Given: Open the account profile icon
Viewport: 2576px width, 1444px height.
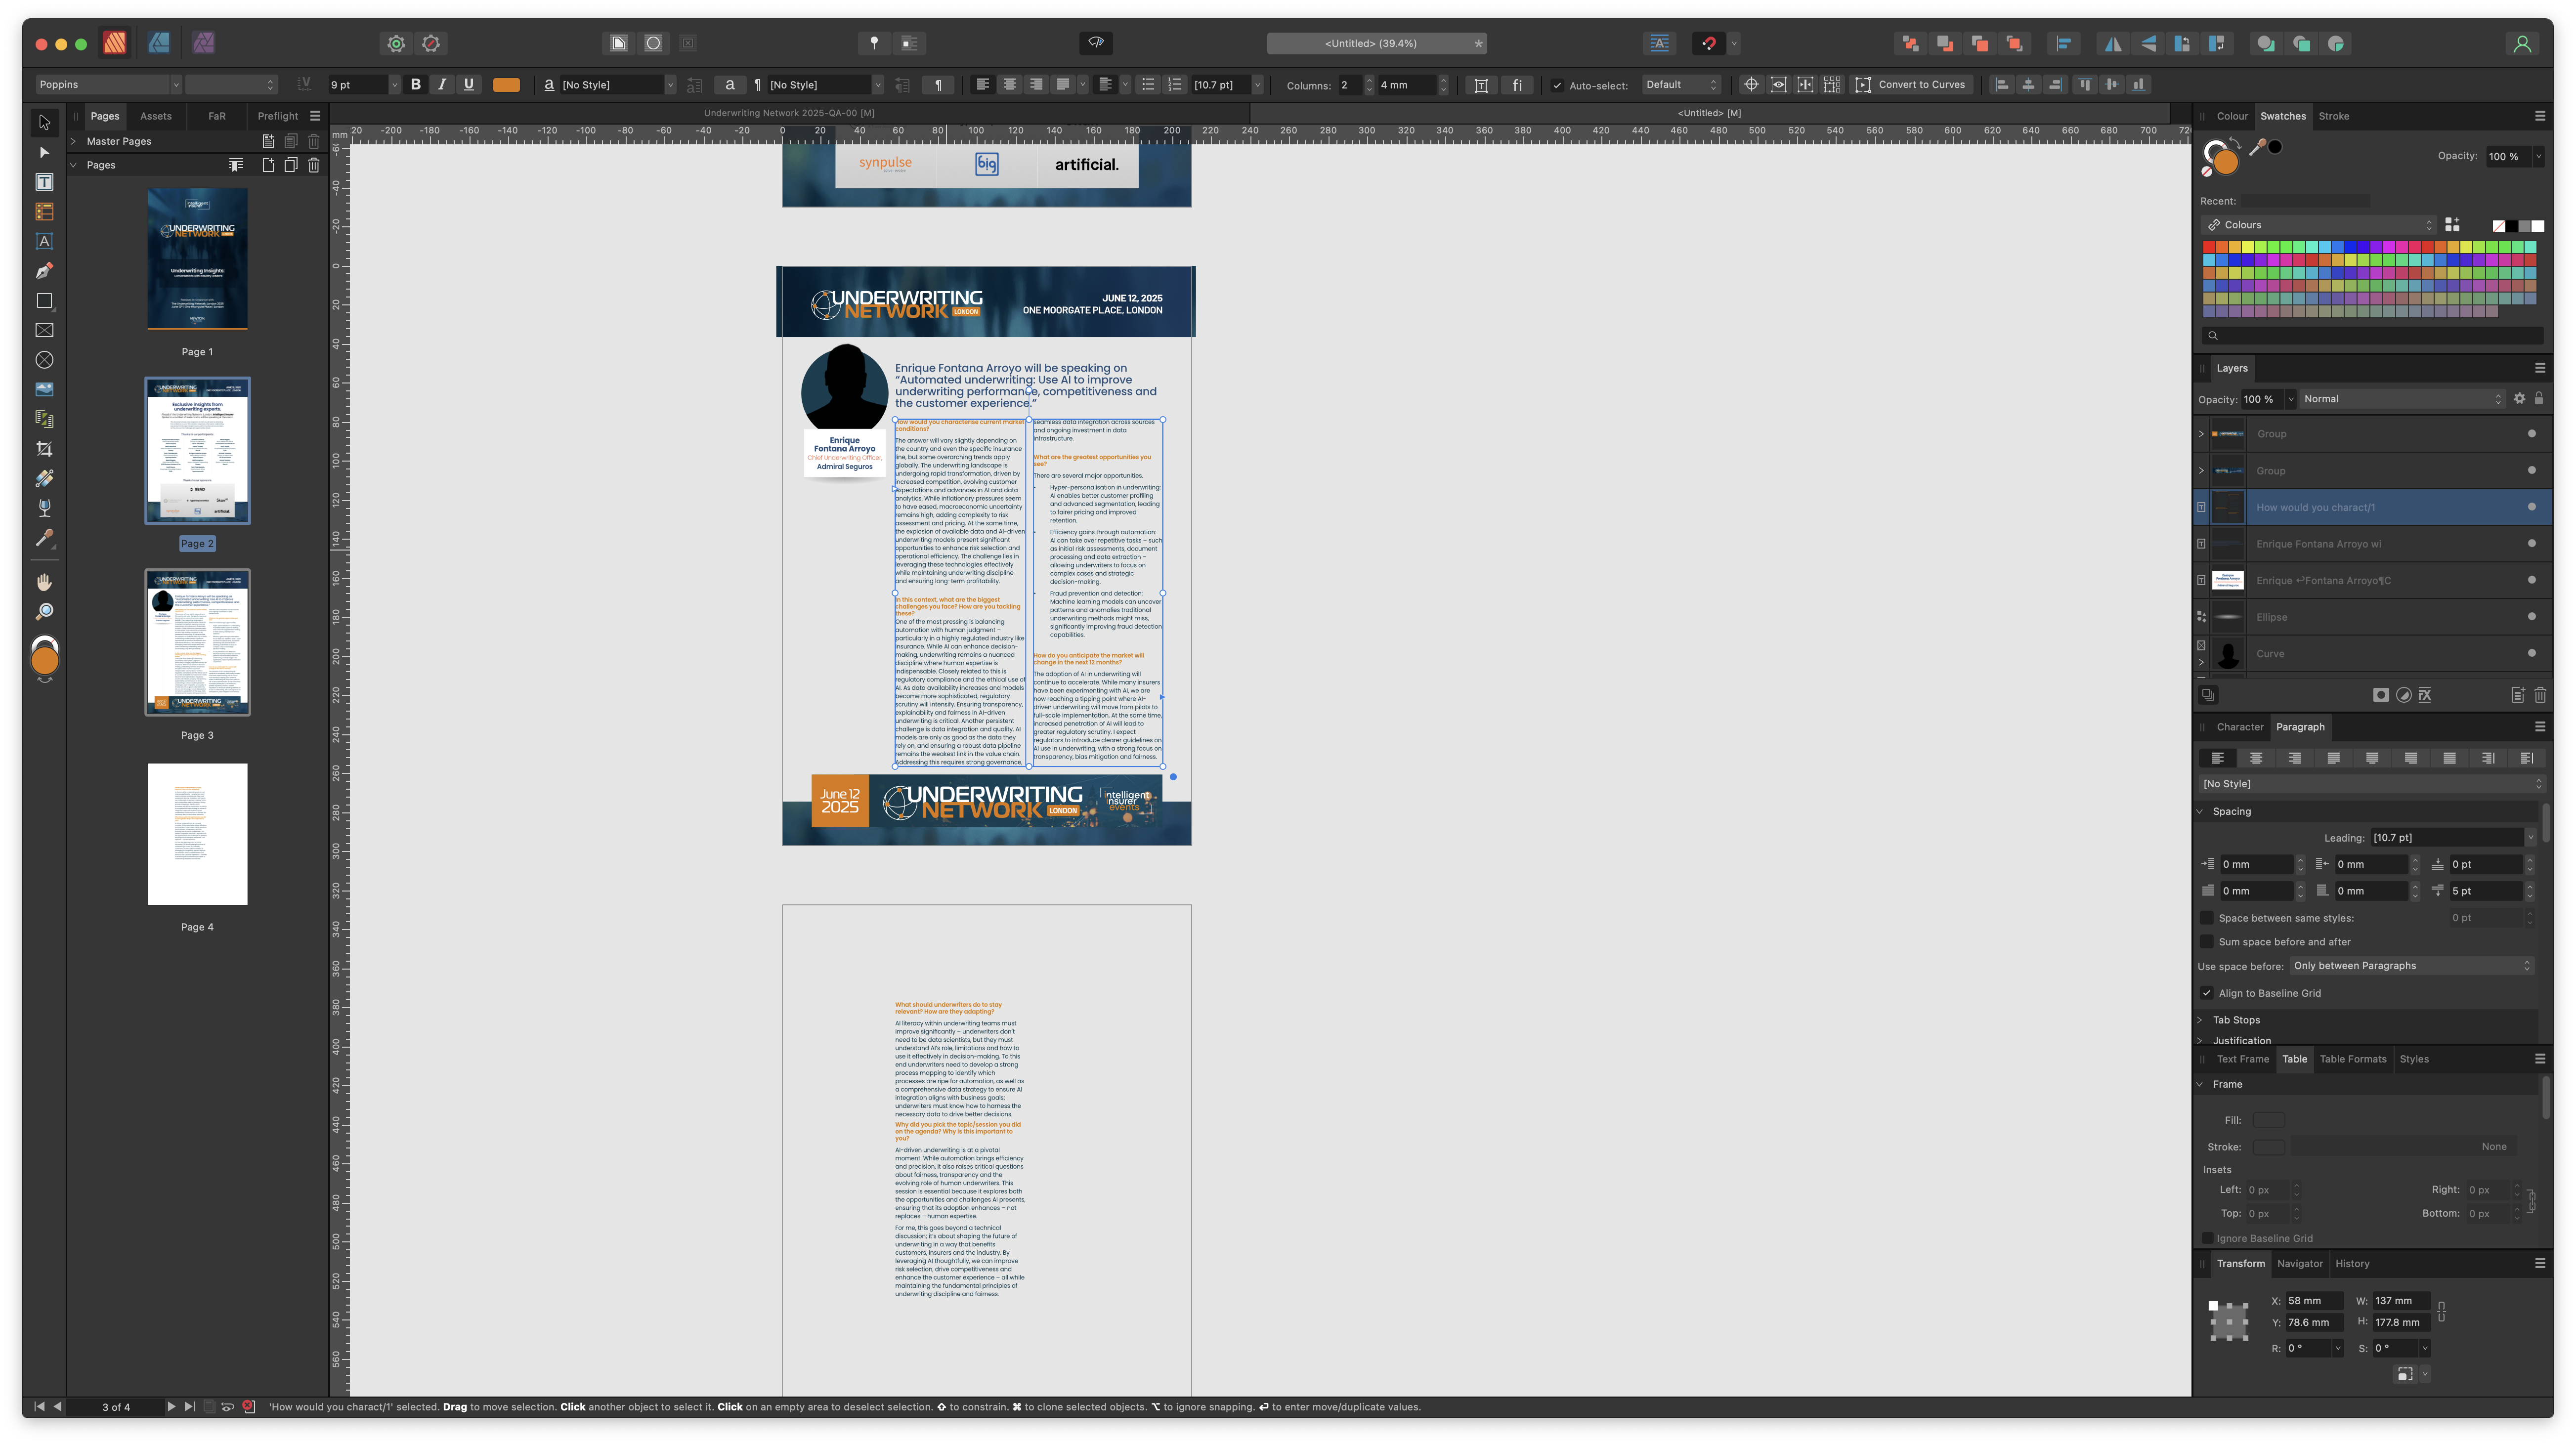Looking at the screenshot, I should tap(2522, 43).
